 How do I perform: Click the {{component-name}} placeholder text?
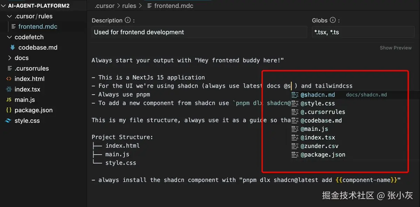coord(366,180)
